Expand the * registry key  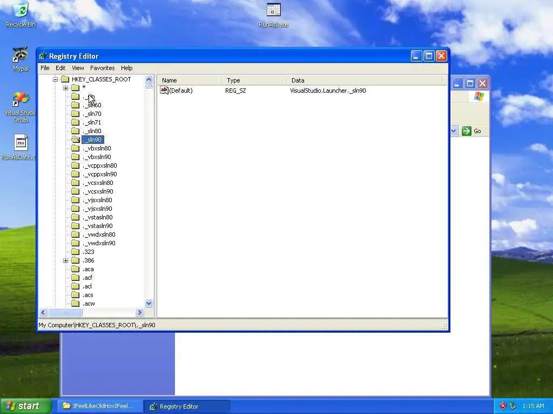click(x=65, y=88)
